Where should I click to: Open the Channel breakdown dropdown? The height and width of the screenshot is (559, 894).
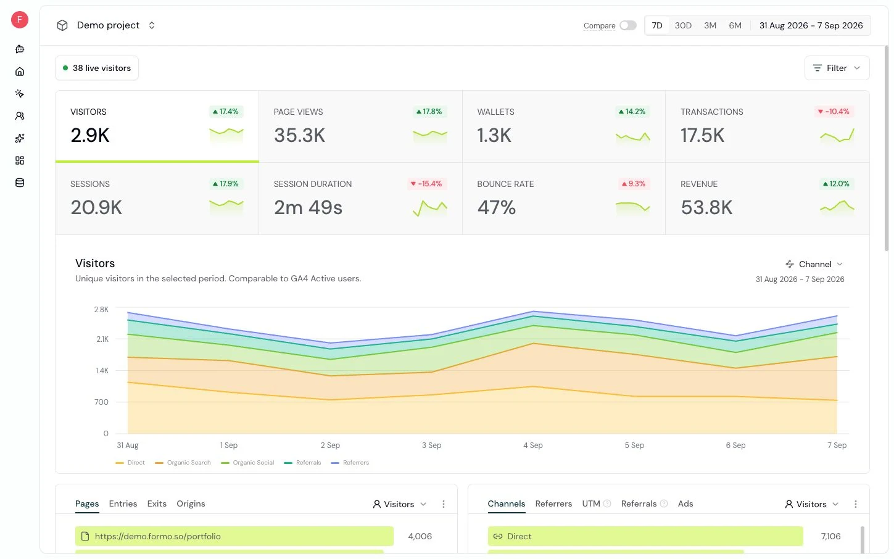[814, 264]
